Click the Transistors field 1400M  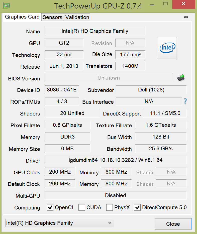(x=130, y=66)
